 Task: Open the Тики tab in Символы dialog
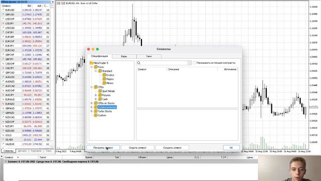(149, 56)
